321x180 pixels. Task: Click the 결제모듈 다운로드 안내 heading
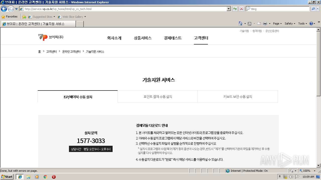pyautogui.click(x=152, y=125)
